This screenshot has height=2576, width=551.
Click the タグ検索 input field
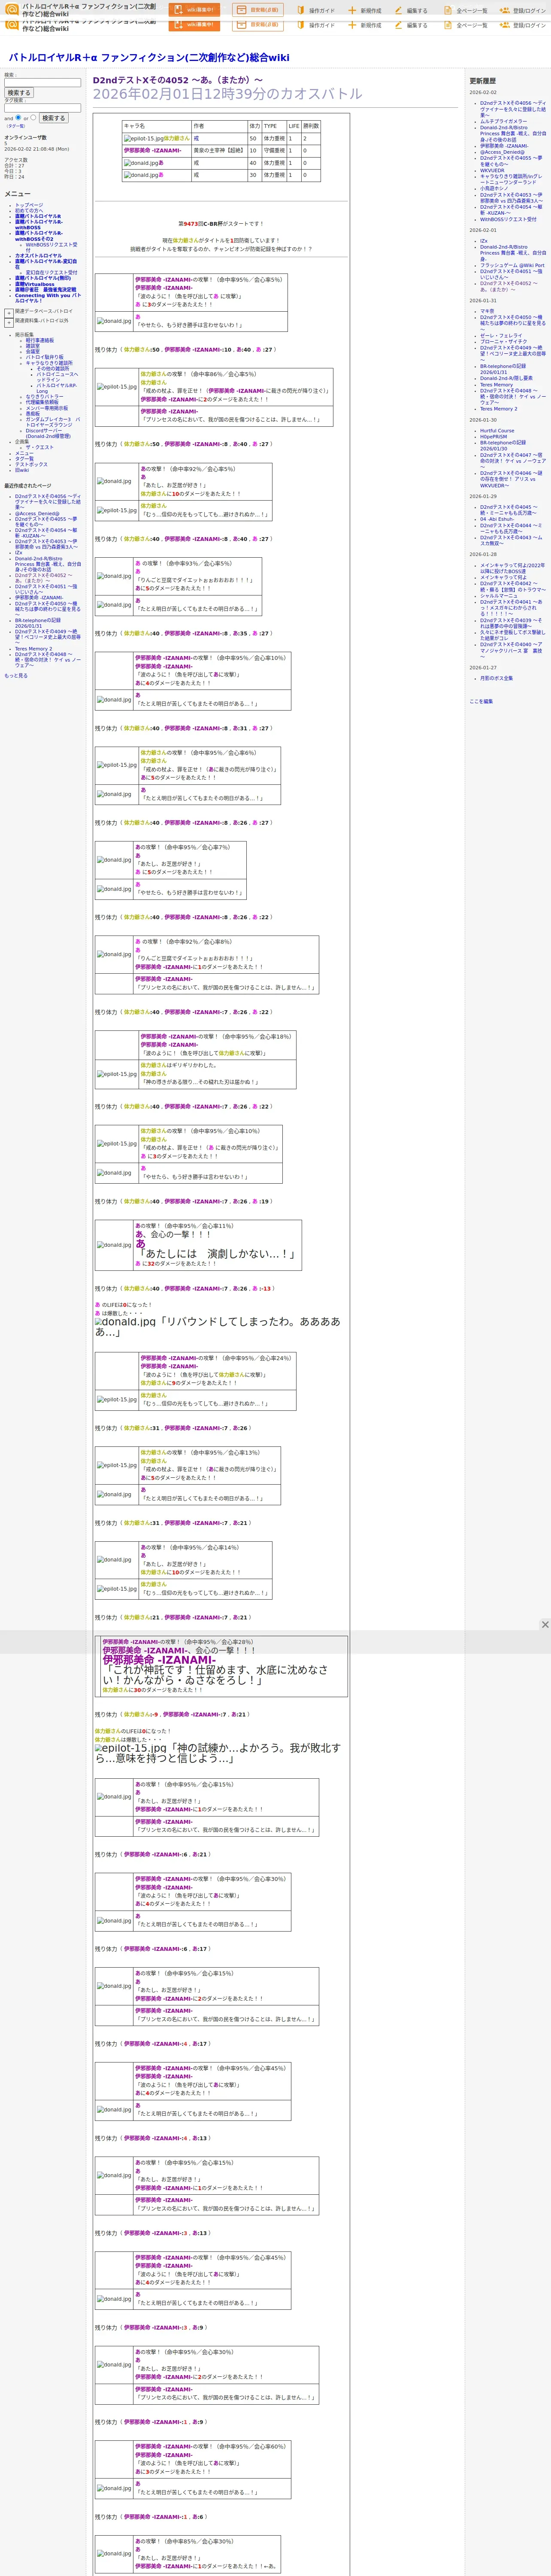tap(42, 108)
